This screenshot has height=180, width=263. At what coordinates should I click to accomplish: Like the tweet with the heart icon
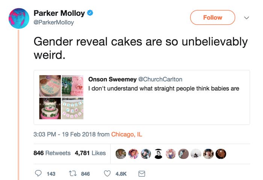pyautogui.click(x=107, y=174)
